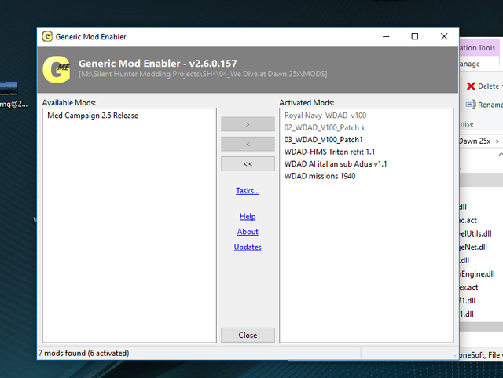Click the red X Delete icon in Explorer
Image resolution: width=503 pixels, height=378 pixels.
coord(471,86)
